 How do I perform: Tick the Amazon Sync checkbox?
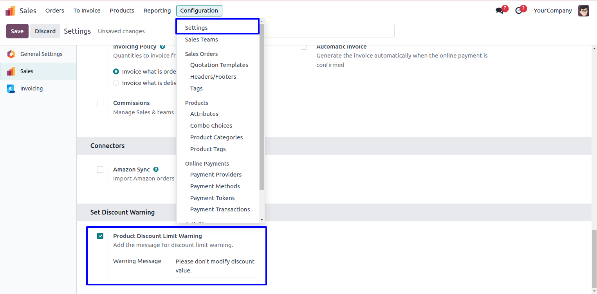[100, 170]
